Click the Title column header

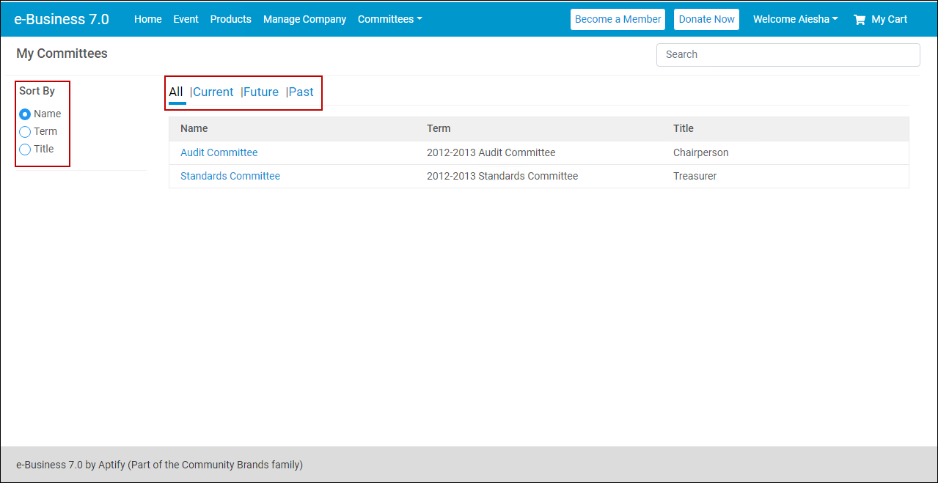pyautogui.click(x=684, y=128)
